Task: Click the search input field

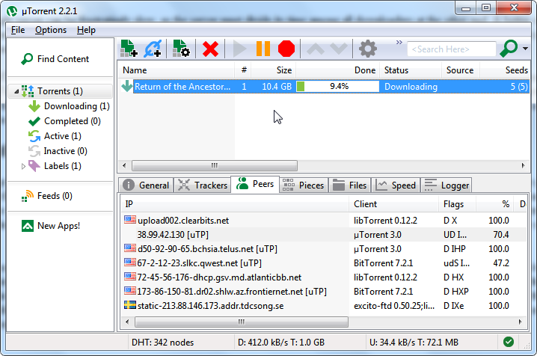Action: tap(452, 49)
